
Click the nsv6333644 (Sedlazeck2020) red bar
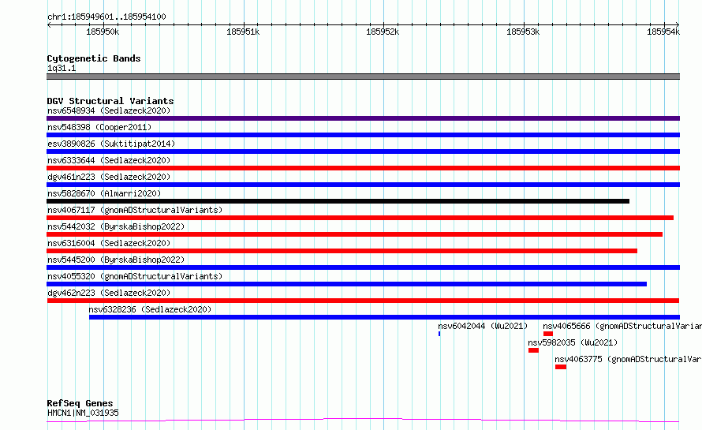point(363,168)
